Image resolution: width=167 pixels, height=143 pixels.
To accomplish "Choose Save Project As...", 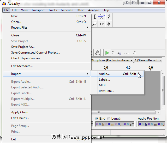I will 47,47.
